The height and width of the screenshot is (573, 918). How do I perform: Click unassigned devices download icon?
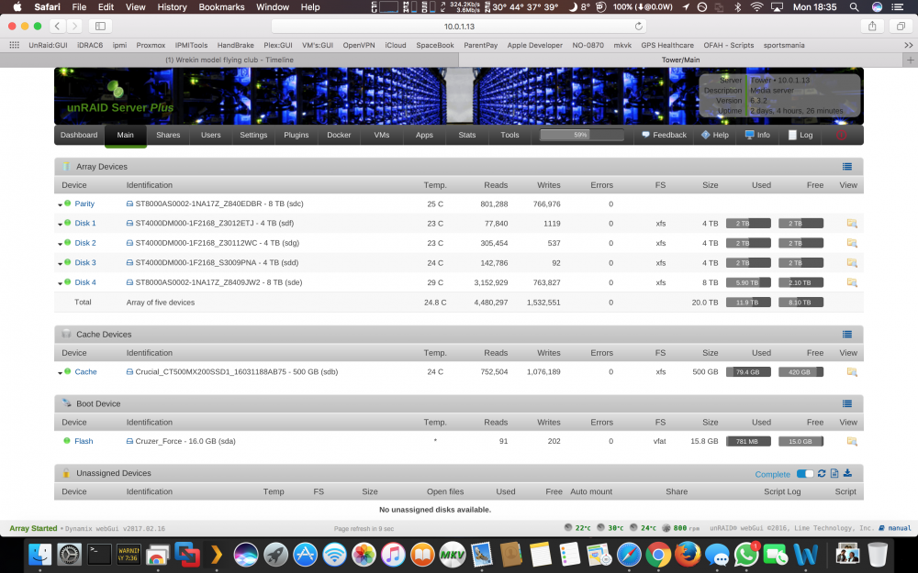pos(847,474)
